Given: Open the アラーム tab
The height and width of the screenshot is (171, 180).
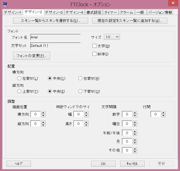Looking at the screenshot, I should [x=126, y=12].
